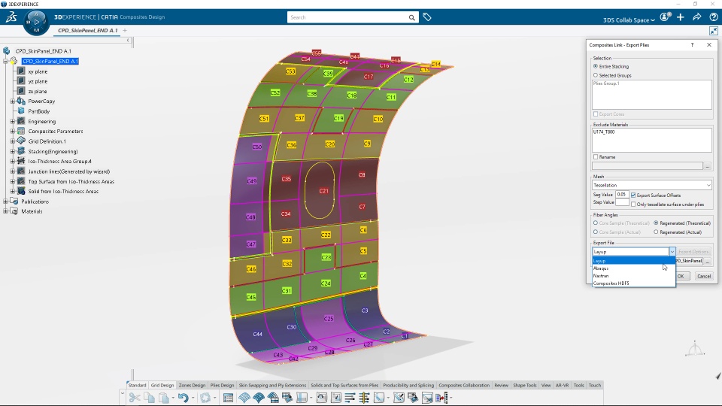Screen dimensions: 722x406
Task: Expand the Composites Parameters node
Action: [13, 131]
